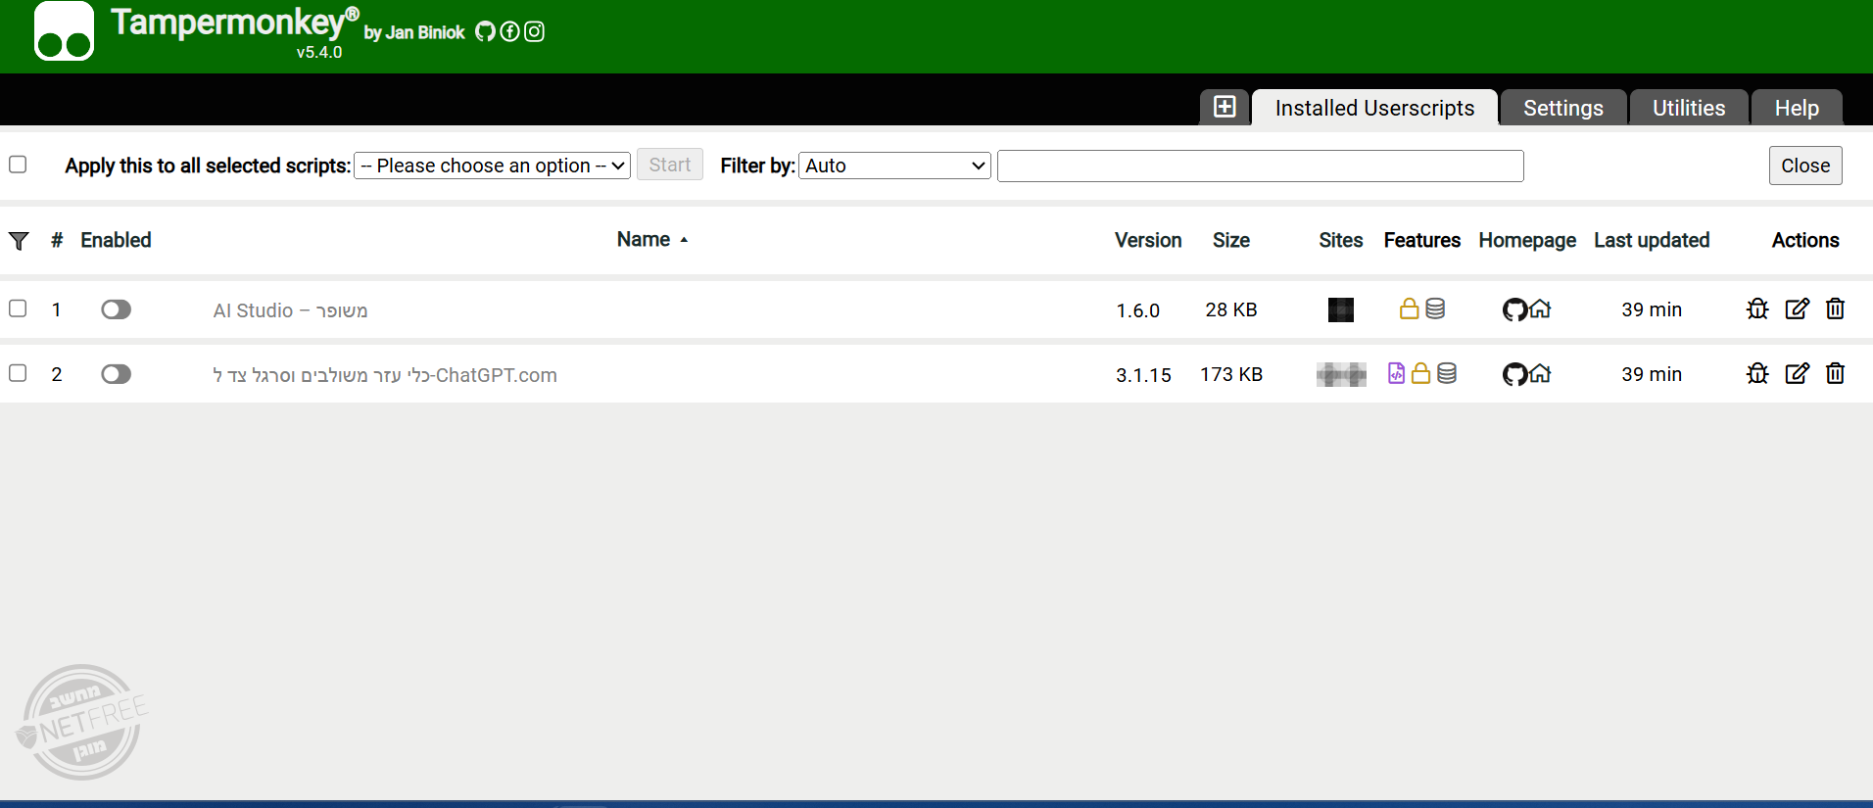Click the filter text input field
The height and width of the screenshot is (808, 1873).
(x=1260, y=166)
